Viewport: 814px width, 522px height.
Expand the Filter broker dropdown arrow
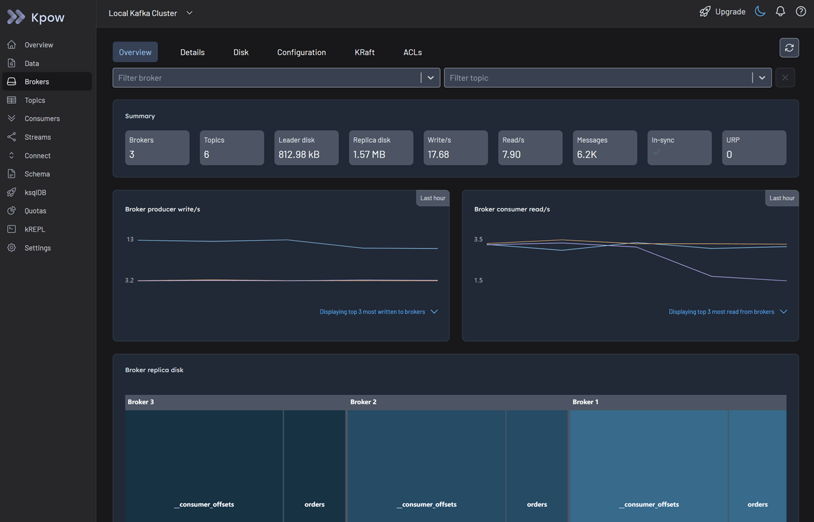coord(430,77)
